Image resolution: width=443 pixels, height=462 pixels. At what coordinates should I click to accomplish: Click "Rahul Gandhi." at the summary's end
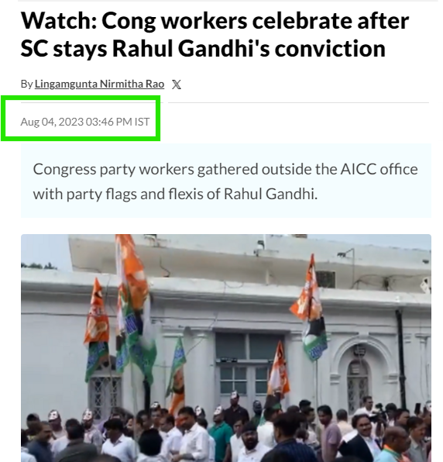click(x=271, y=194)
